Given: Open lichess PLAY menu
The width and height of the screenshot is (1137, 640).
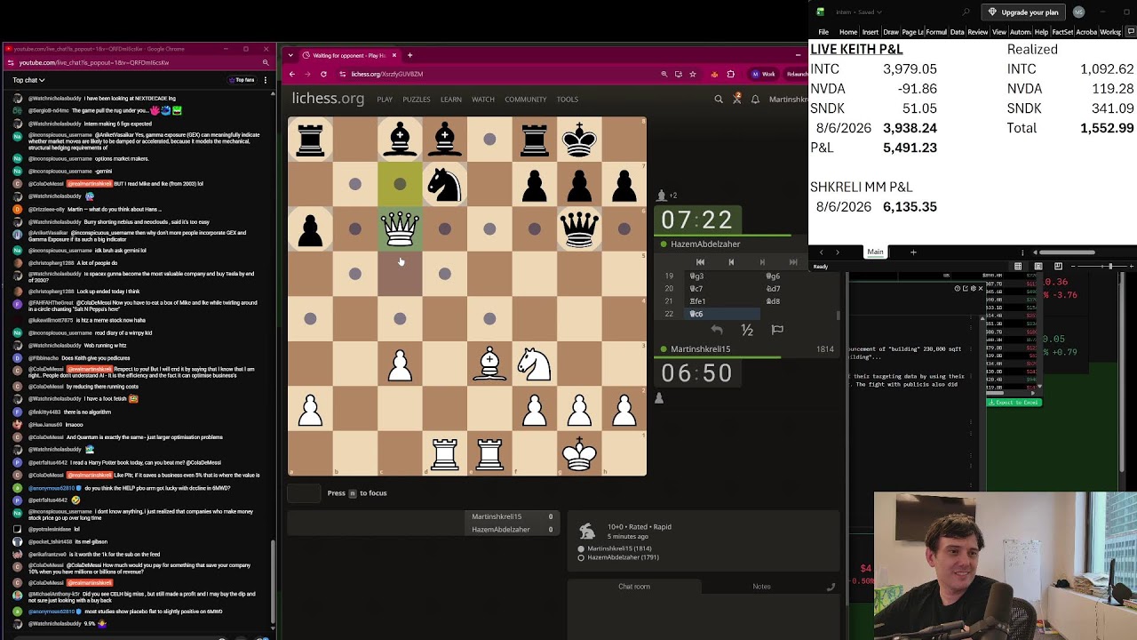Looking at the screenshot, I should (385, 100).
